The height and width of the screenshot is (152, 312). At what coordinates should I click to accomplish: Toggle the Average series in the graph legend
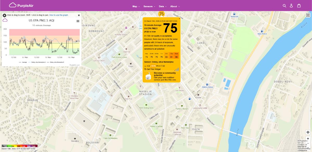(24, 62)
